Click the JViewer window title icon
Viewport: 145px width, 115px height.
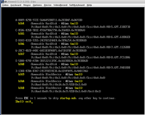click(3, 1)
